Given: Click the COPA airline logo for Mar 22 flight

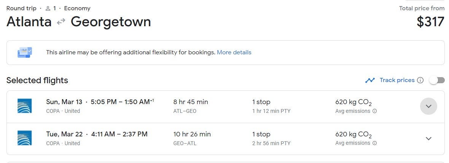Looking at the screenshot, I should click(x=24, y=138).
